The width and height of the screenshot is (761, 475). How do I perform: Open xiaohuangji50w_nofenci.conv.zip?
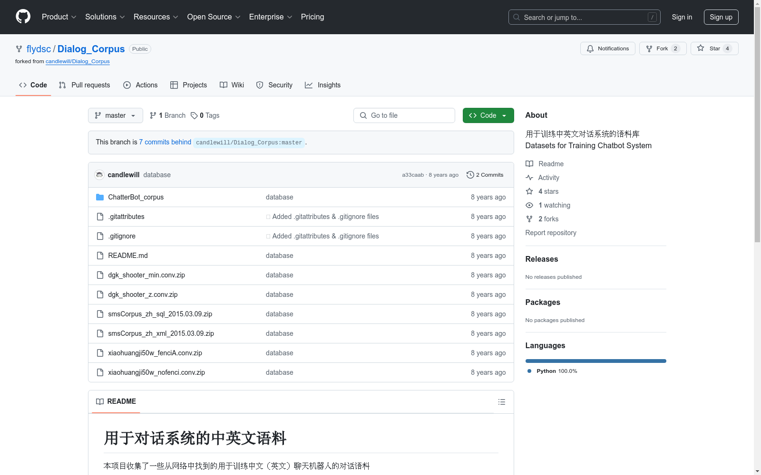[x=156, y=372]
